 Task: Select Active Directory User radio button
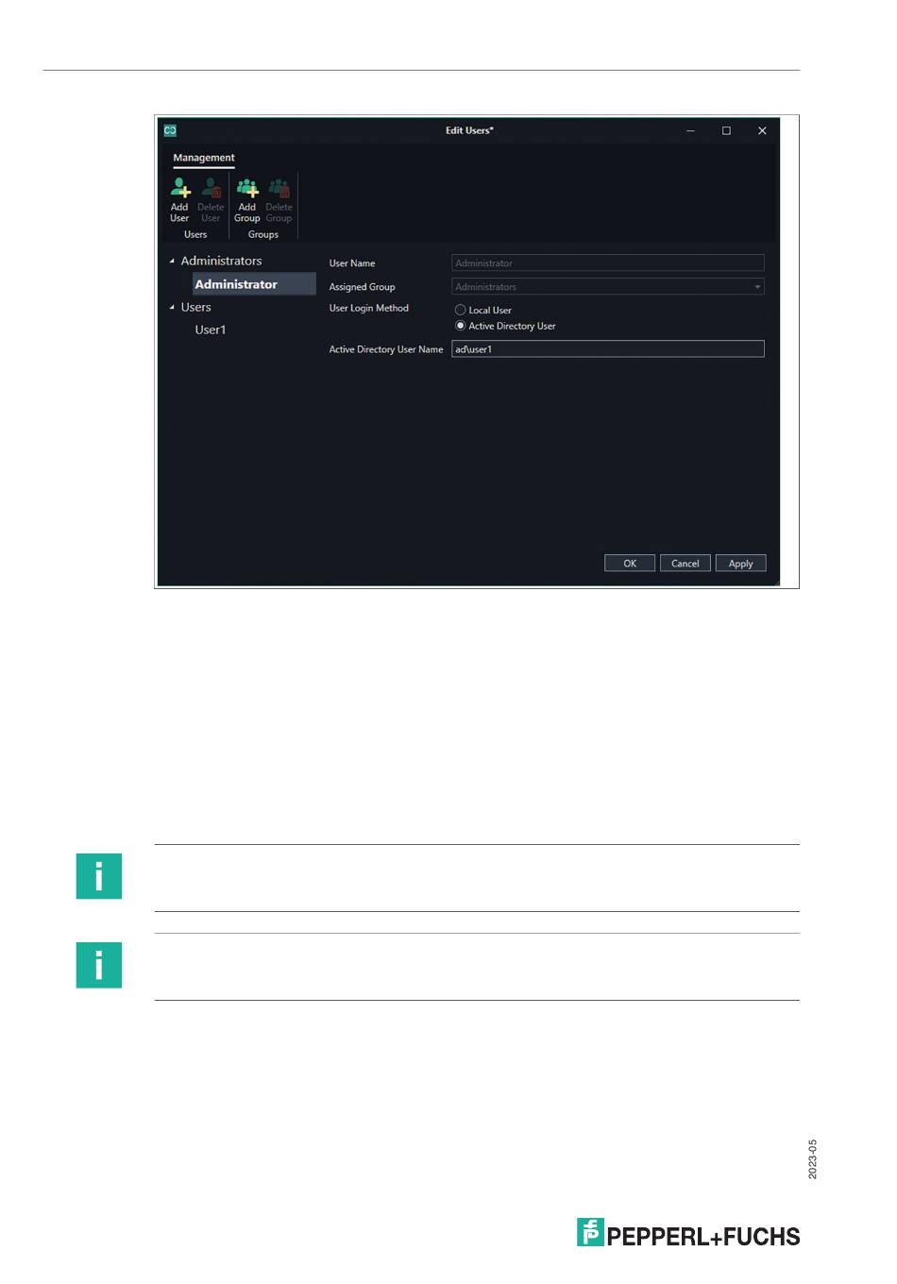(x=461, y=326)
